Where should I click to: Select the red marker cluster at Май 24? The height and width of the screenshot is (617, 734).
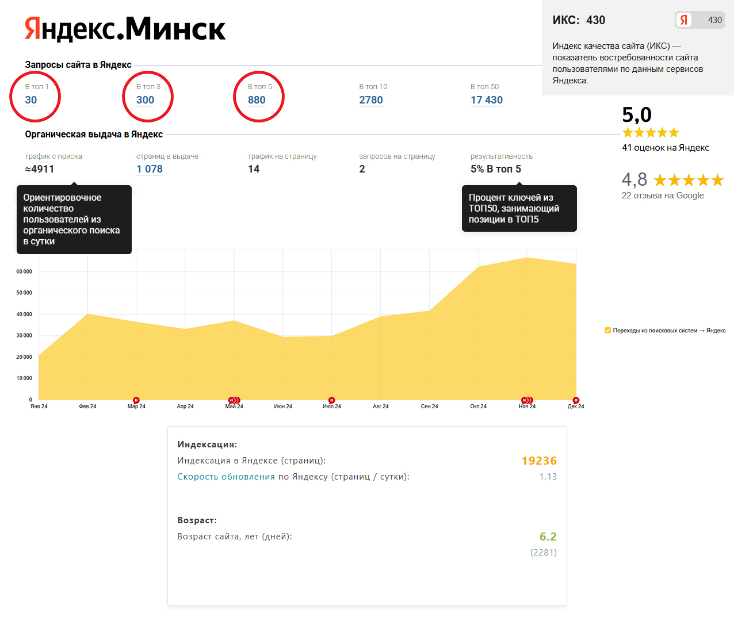click(x=234, y=400)
